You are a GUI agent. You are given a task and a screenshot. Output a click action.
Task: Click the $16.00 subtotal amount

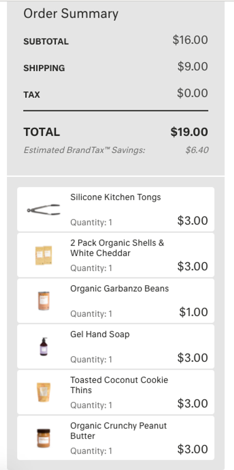pos(190,40)
